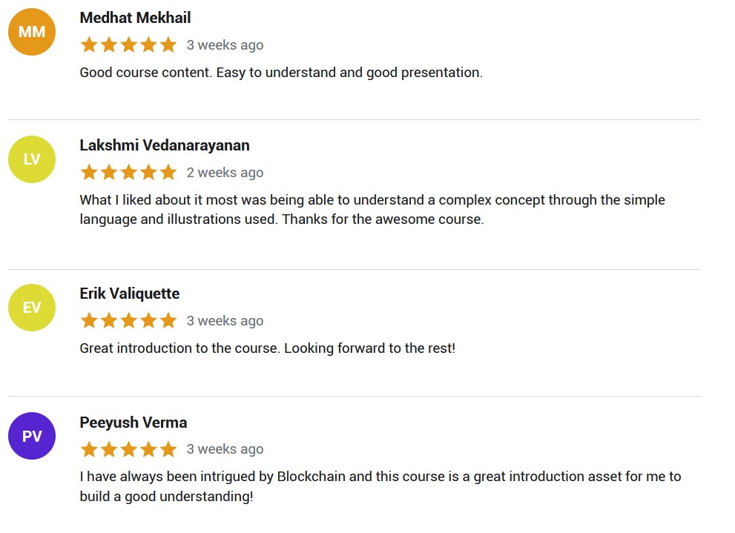Select the Peeyush Verma reviewer name
Viewport: 735px width, 533px height.
[x=134, y=423]
